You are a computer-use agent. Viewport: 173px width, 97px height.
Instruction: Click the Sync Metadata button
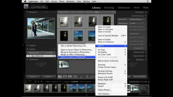pos(139,77)
